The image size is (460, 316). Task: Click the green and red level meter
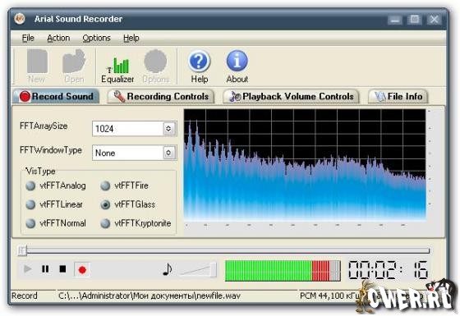[283, 271]
